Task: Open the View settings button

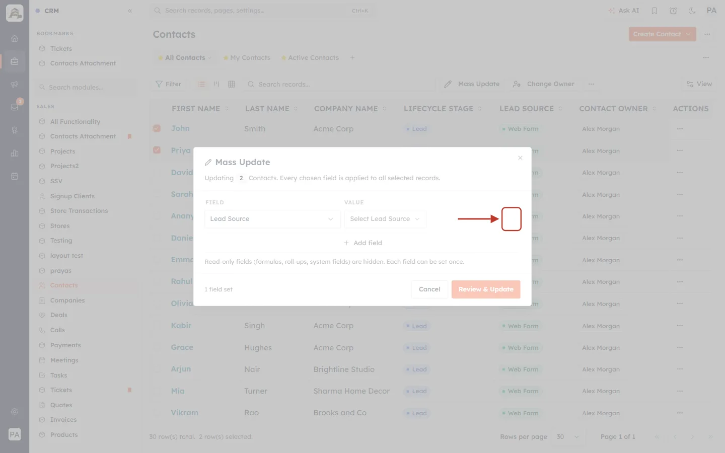Action: coord(699,84)
